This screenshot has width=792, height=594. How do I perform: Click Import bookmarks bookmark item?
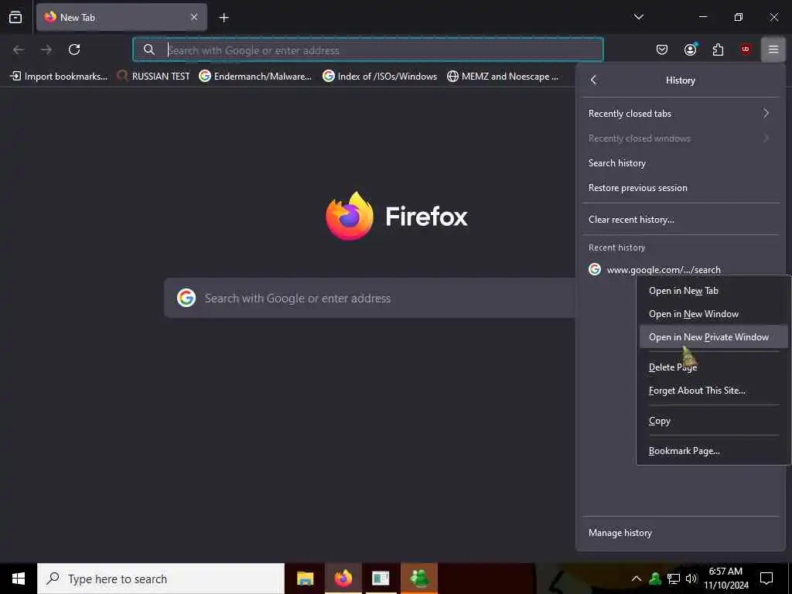pos(59,77)
